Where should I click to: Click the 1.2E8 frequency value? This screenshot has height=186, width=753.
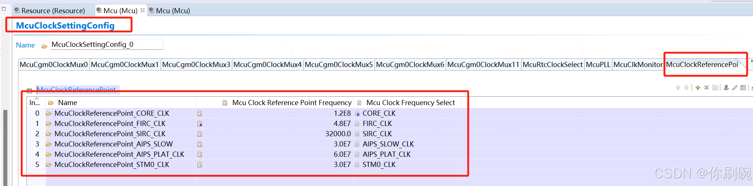342,114
